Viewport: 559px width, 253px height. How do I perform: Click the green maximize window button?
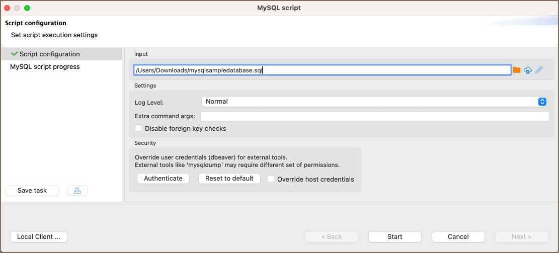(27, 8)
